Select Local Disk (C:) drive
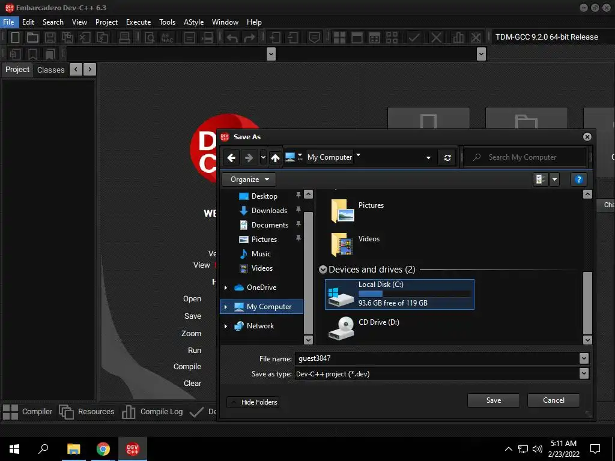This screenshot has height=461, width=615. point(399,294)
